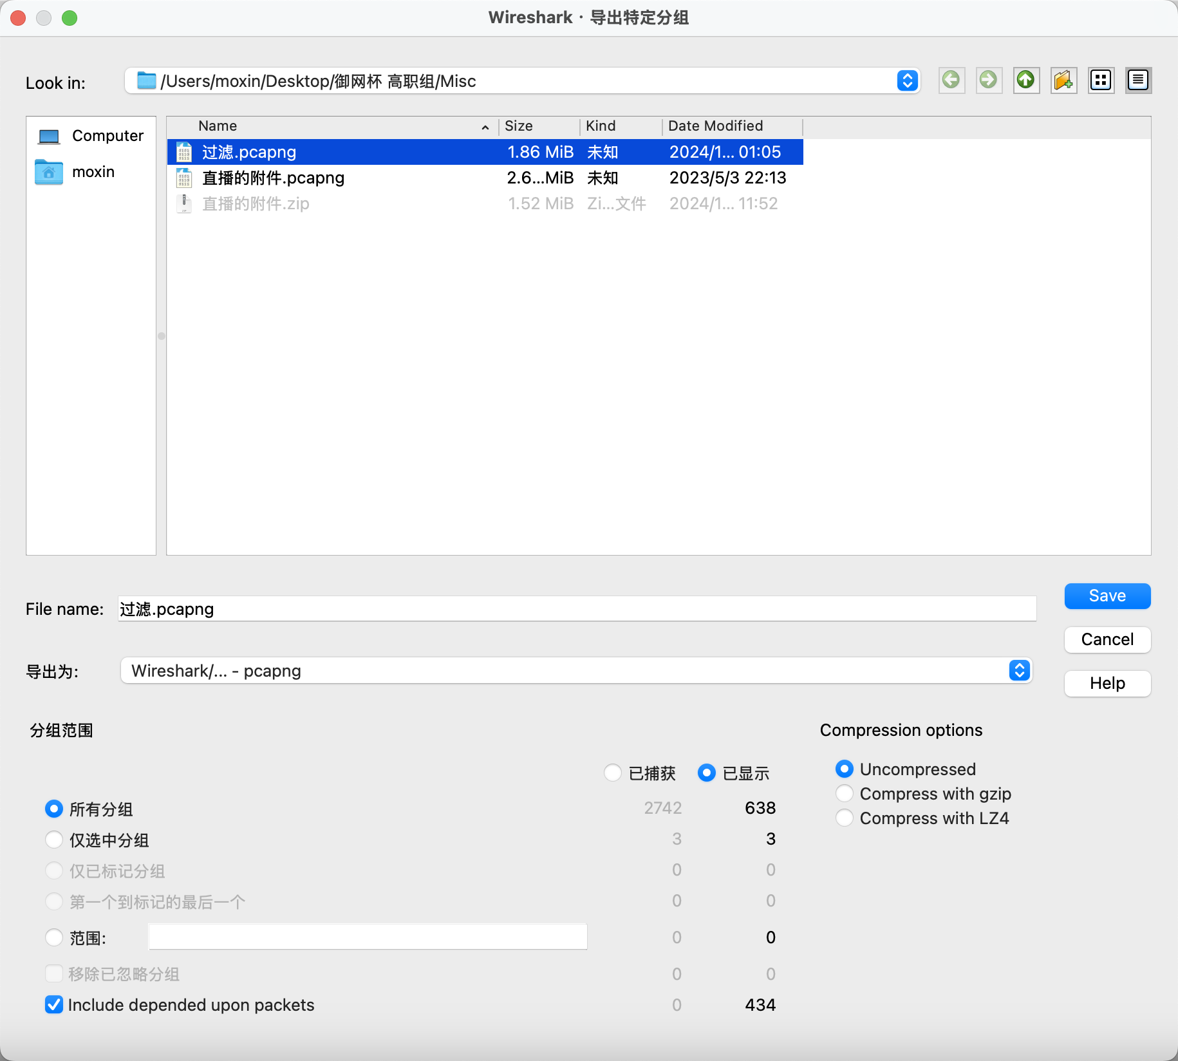Open moxin home folder in sidebar
Screen dimensions: 1178x1061
point(91,172)
